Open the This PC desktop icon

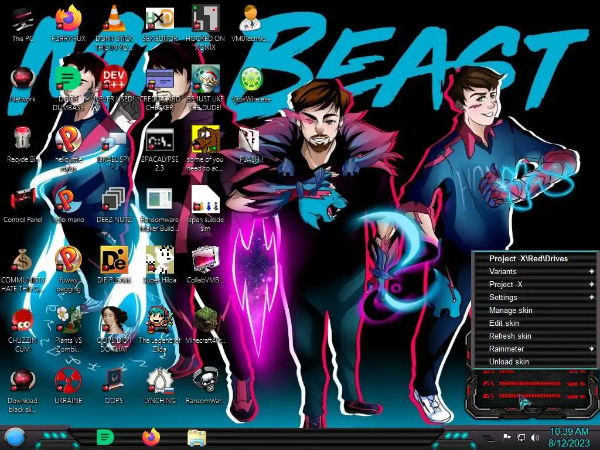click(23, 24)
